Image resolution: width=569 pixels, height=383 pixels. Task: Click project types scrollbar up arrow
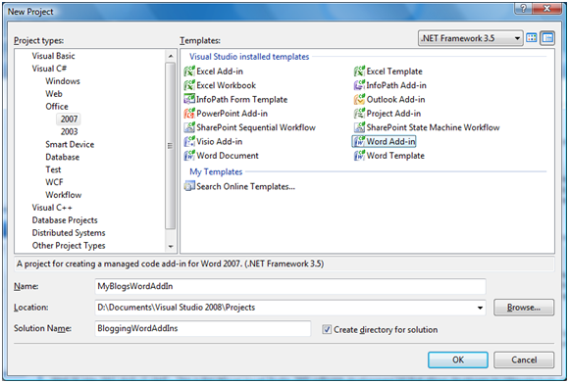(x=170, y=56)
